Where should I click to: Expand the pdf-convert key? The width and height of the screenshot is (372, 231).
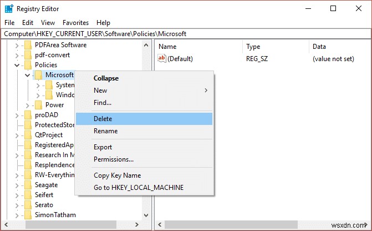[x=17, y=56]
